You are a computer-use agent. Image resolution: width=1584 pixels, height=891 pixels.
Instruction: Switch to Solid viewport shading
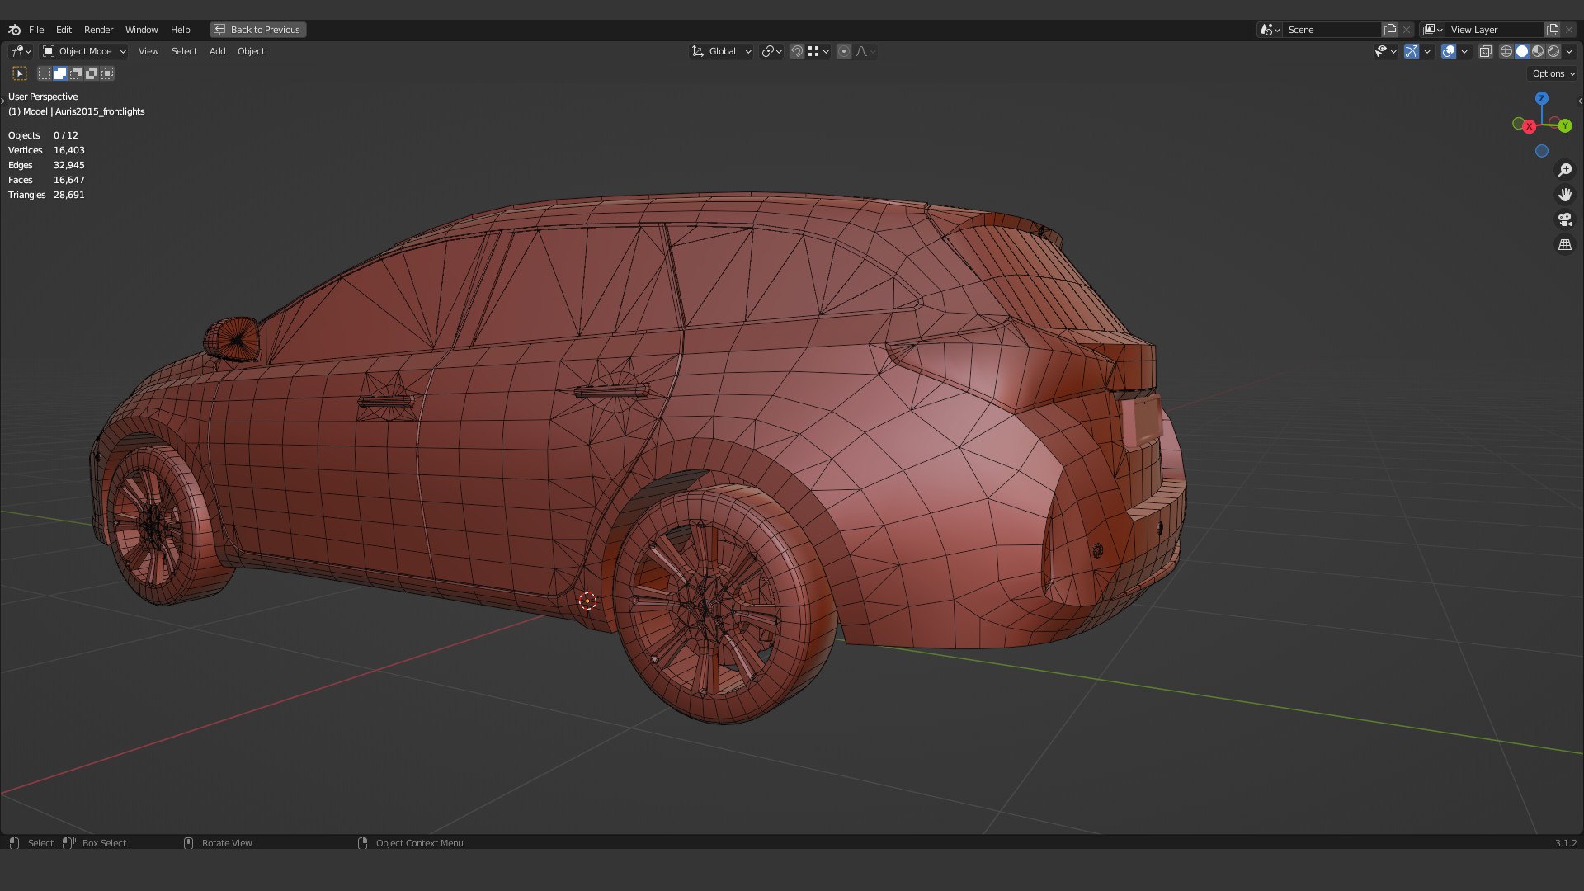coord(1522,51)
